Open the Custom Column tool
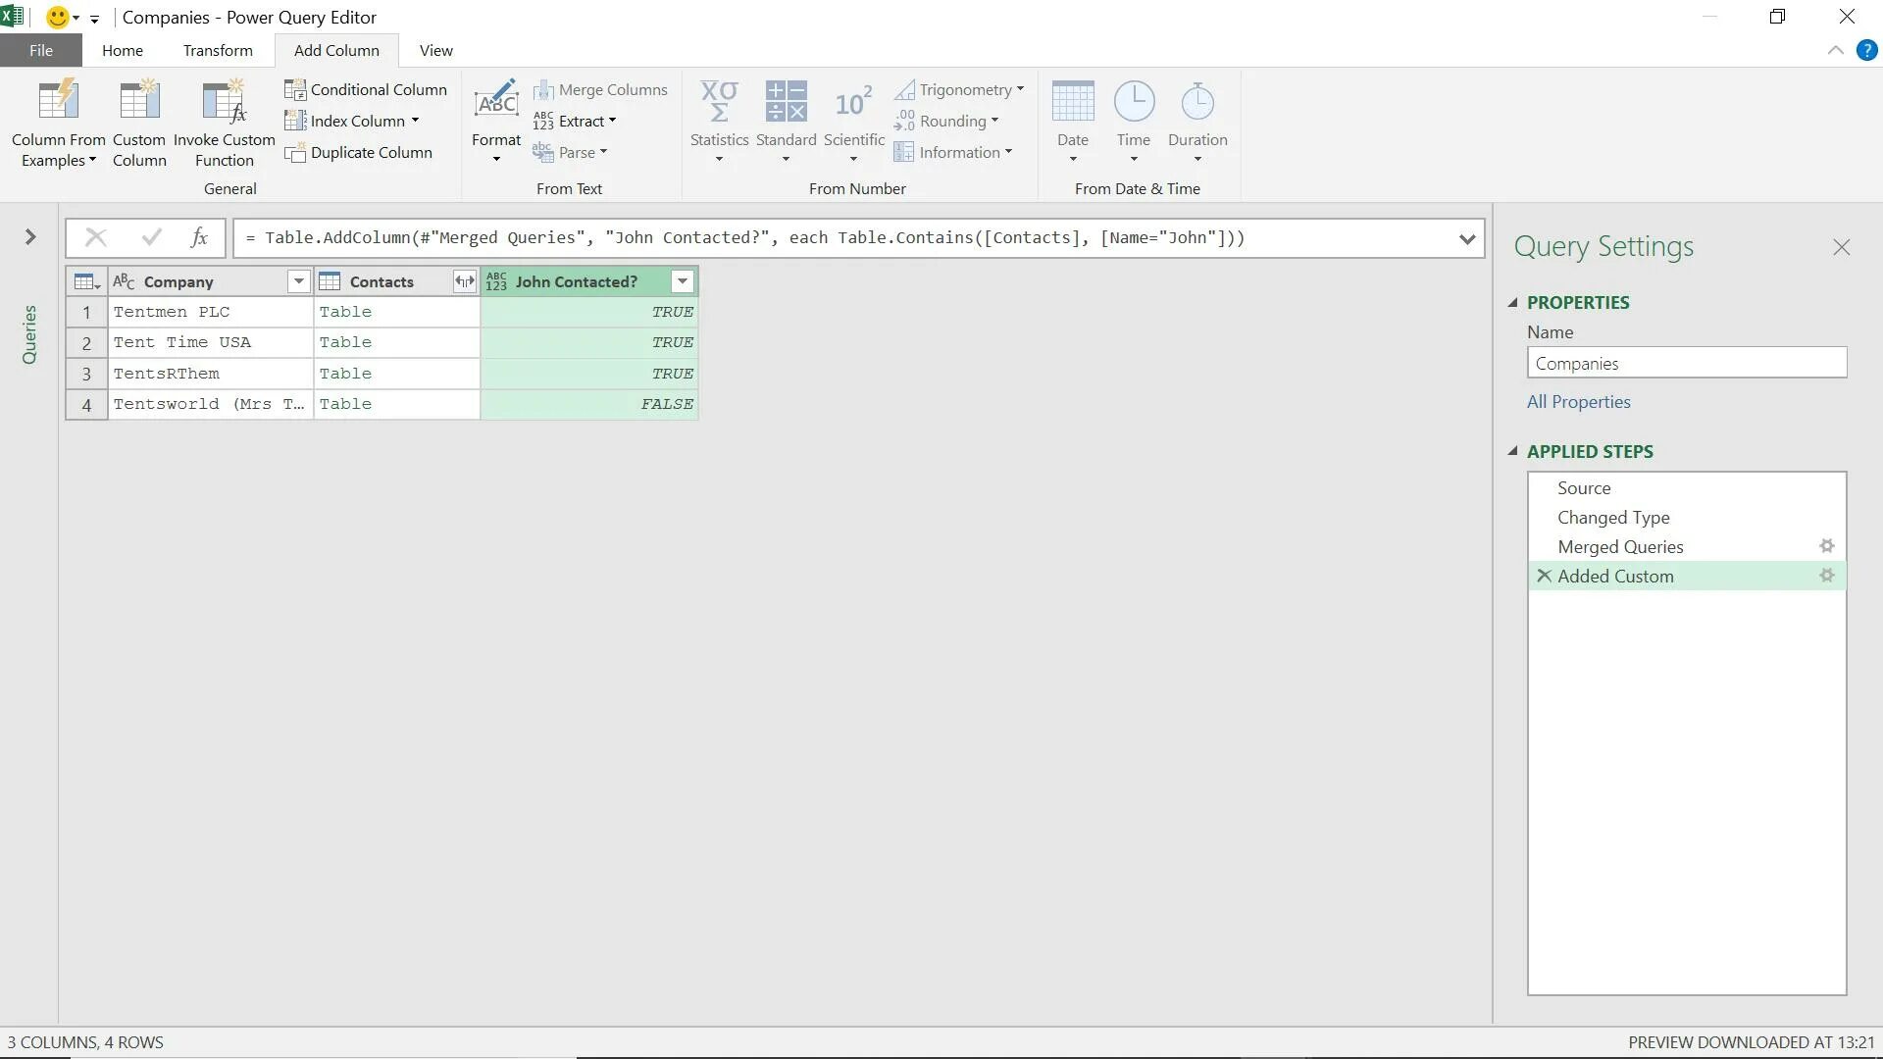The height and width of the screenshot is (1059, 1883). 139,123
